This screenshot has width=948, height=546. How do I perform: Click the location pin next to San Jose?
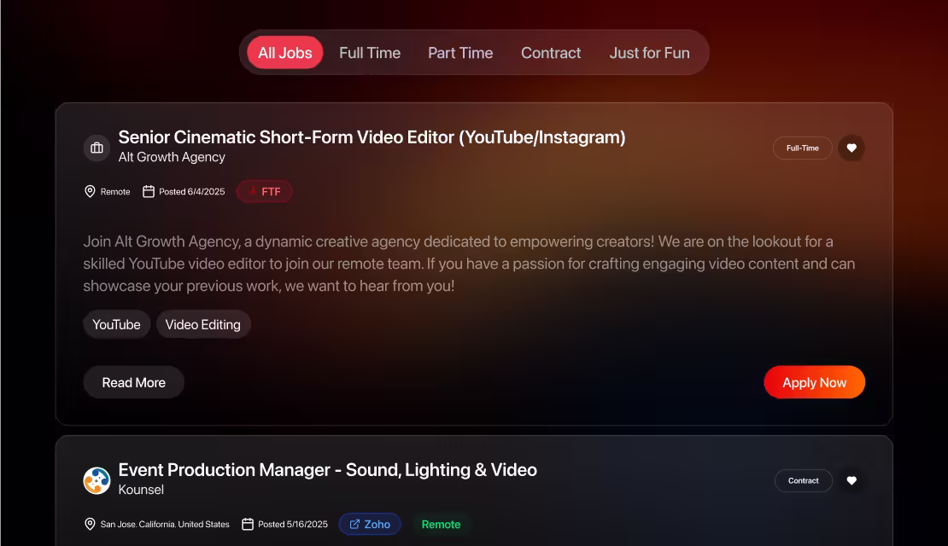(x=91, y=524)
